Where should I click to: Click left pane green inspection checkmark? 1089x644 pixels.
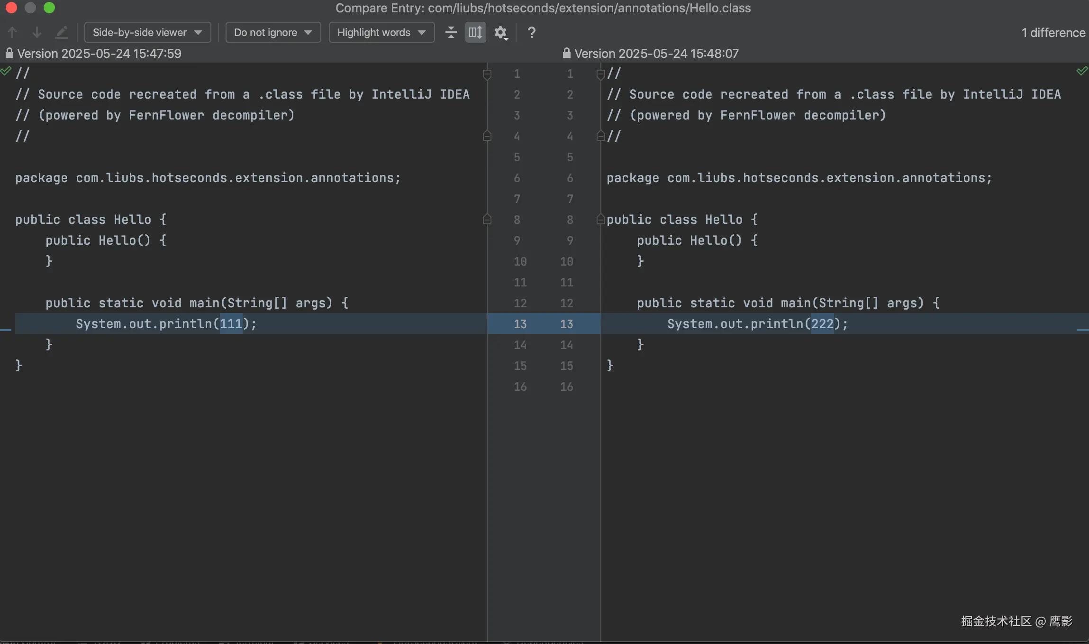click(6, 71)
